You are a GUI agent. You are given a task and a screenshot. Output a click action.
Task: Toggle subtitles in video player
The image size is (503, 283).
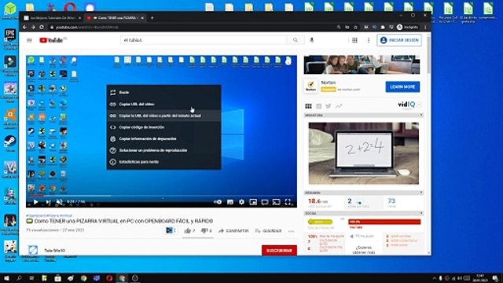(x=230, y=202)
